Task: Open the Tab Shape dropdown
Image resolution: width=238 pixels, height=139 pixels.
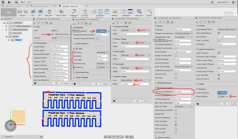Action: (x=103, y=52)
